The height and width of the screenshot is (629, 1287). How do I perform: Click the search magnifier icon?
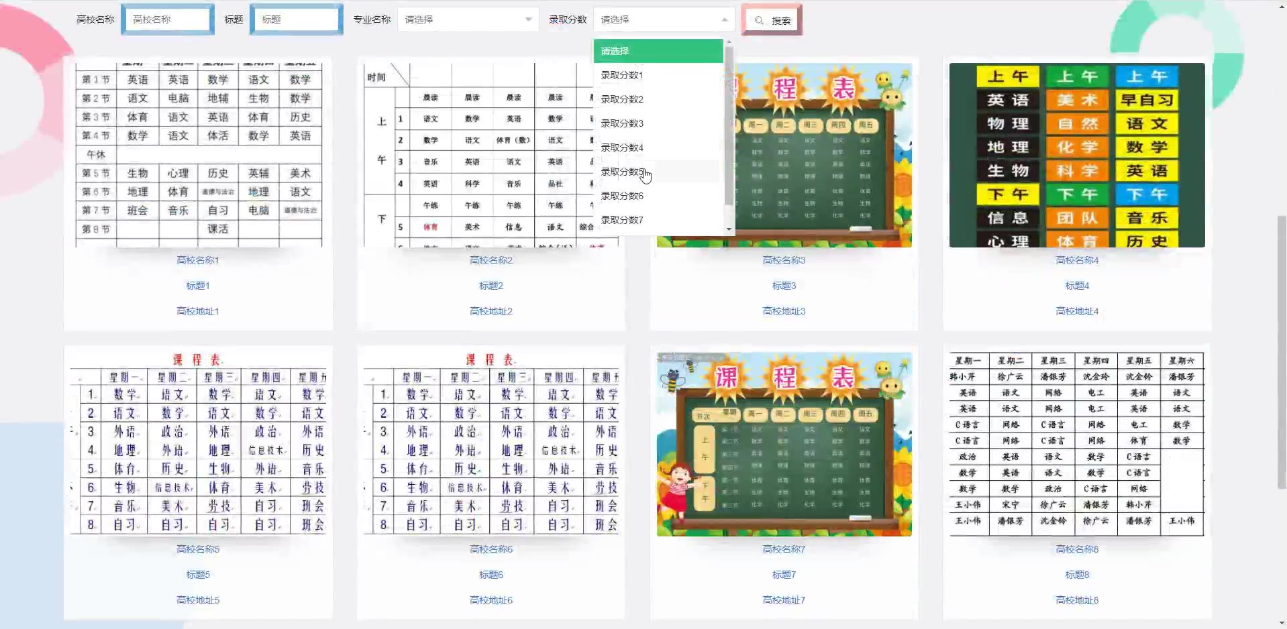click(759, 21)
